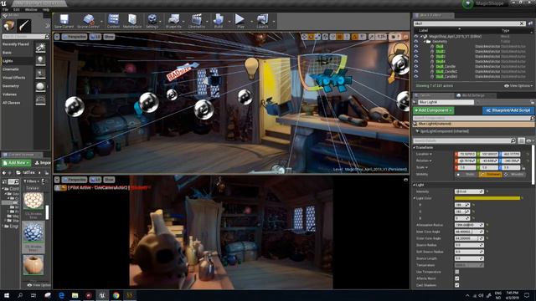Collapse the Geometry folder in outliner
Image resolution: width=536 pixels, height=301 pixels.
click(x=425, y=41)
